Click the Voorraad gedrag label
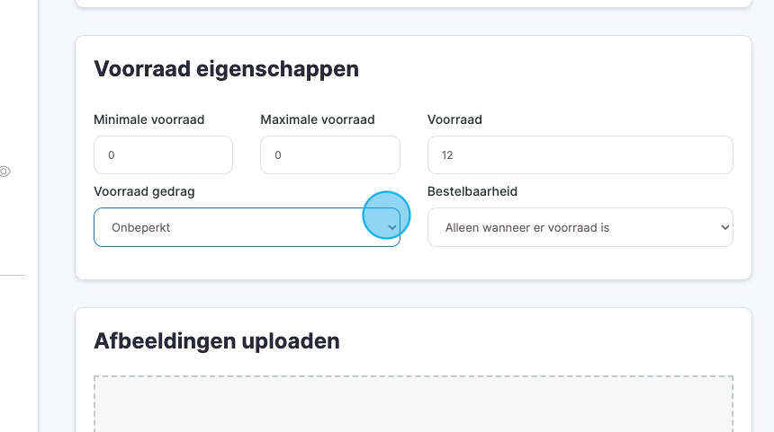This screenshot has height=432, width=774. (x=144, y=191)
